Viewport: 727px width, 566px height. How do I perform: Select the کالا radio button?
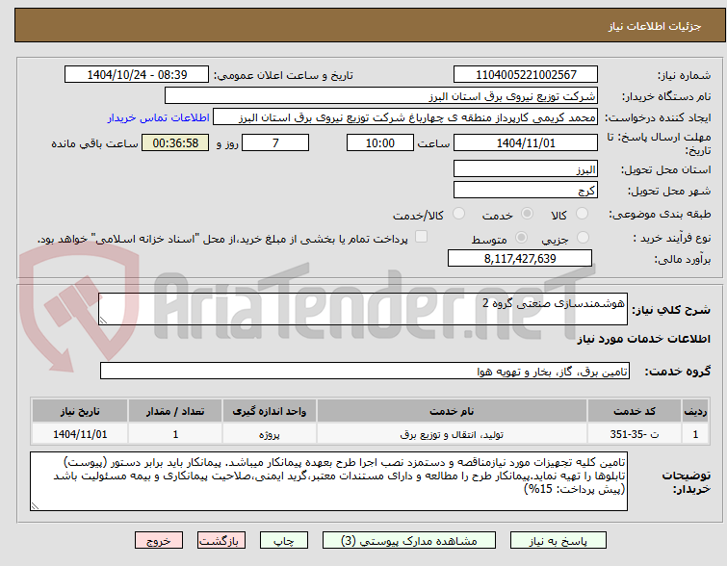tap(582, 214)
